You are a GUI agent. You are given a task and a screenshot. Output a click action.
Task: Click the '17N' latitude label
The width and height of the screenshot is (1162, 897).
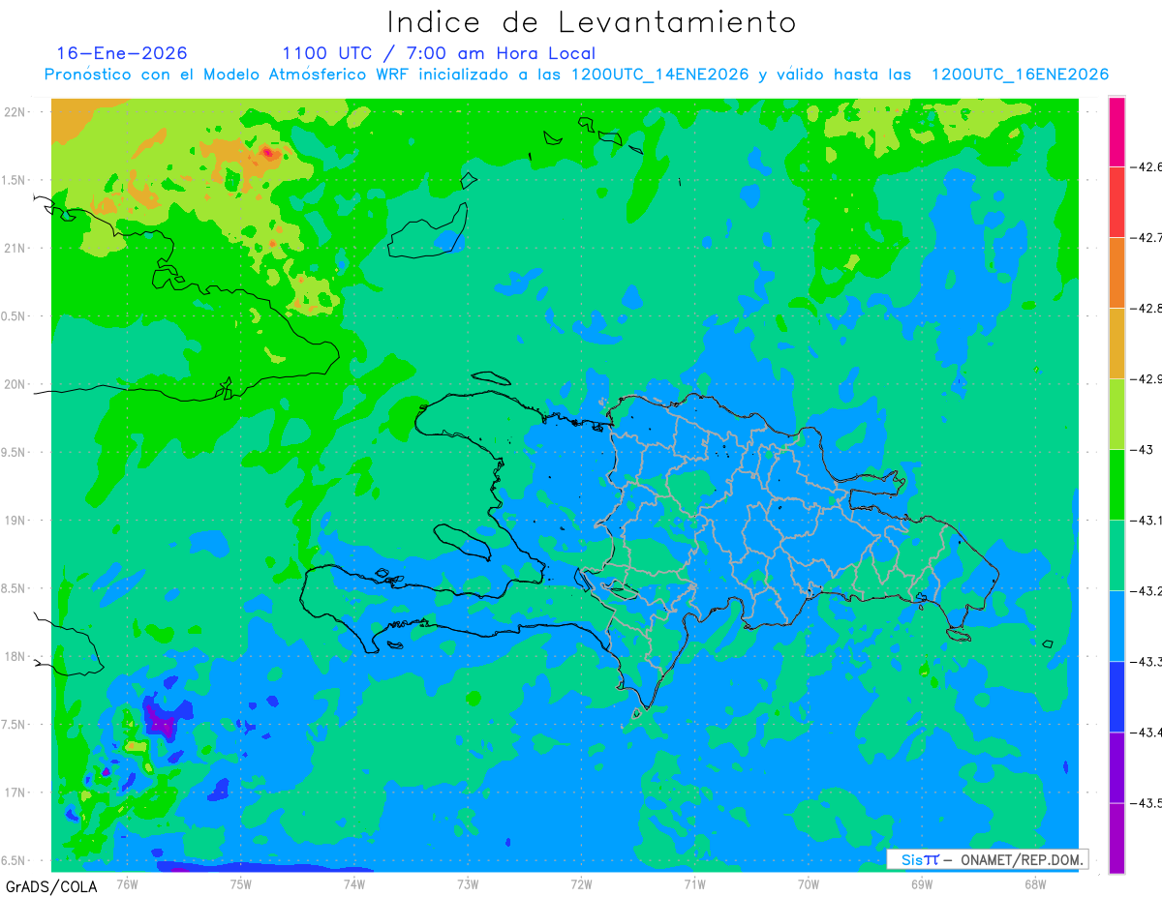click(16, 792)
